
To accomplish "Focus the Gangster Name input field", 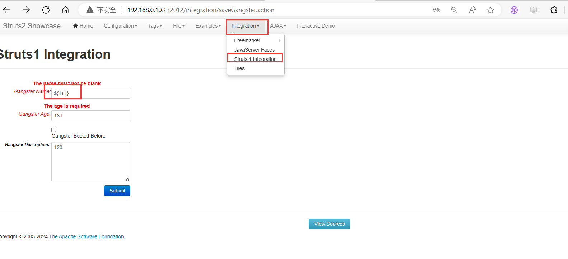I will pyautogui.click(x=91, y=93).
